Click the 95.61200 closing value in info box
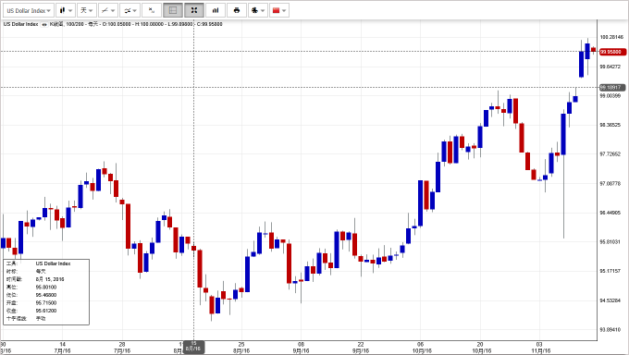Screen dimensions: 629x355 point(46,311)
